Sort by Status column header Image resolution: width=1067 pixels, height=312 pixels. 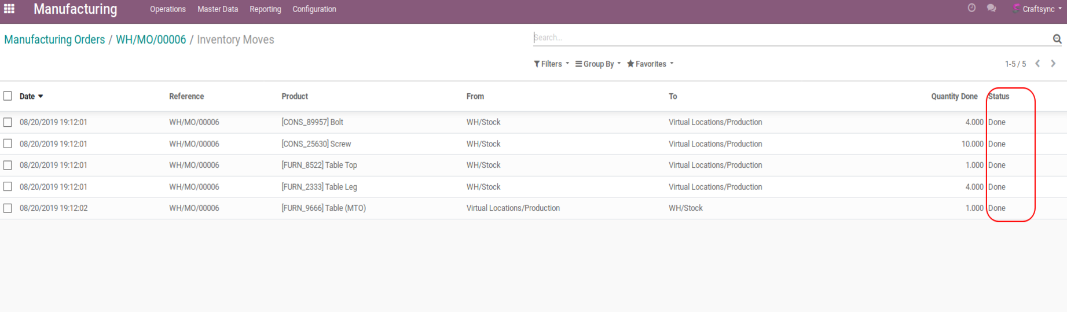pos(999,97)
